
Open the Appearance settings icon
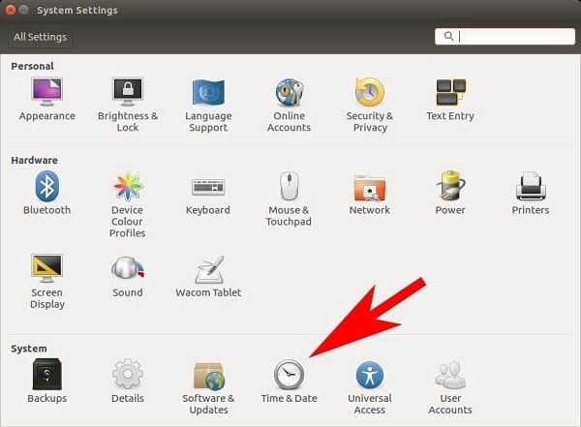click(x=46, y=92)
